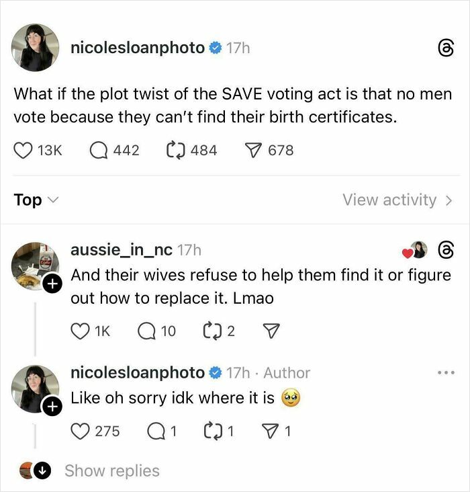Open aussie_in_nc profile username
Image resolution: width=470 pixels, height=492 pixels.
point(121,250)
